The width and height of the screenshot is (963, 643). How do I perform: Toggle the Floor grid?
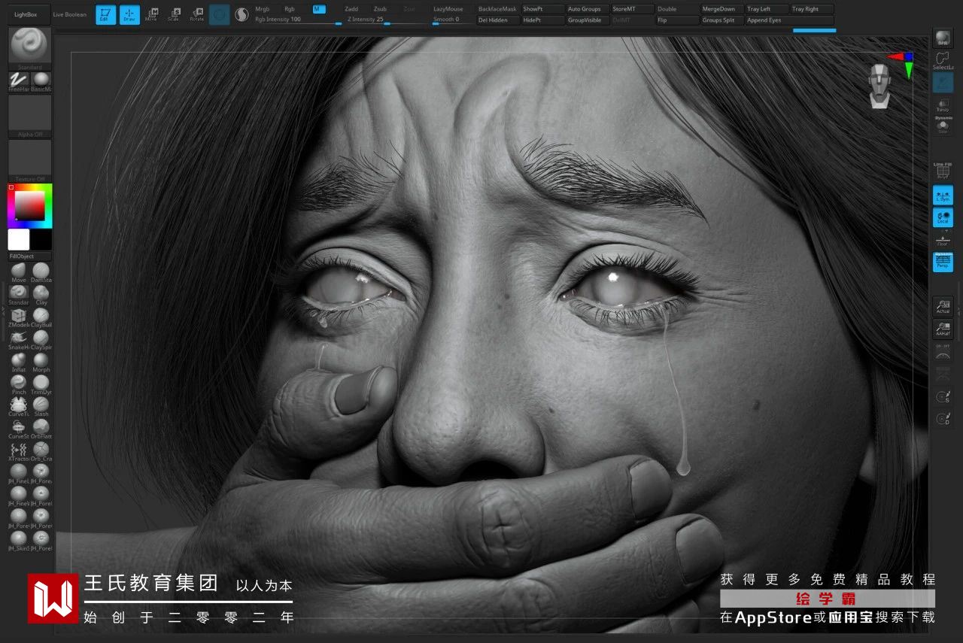tap(943, 240)
